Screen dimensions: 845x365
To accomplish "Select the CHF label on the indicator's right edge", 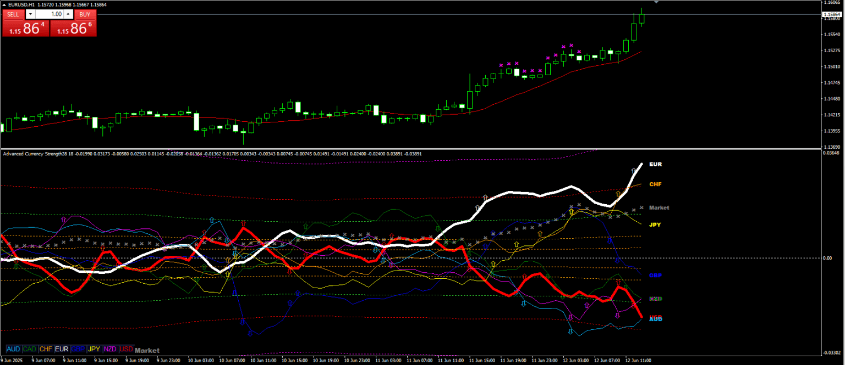I will tap(655, 184).
